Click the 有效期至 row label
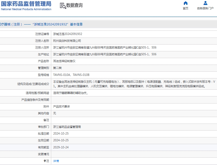Viewport: 217px width, 165px height. tap(43, 148)
